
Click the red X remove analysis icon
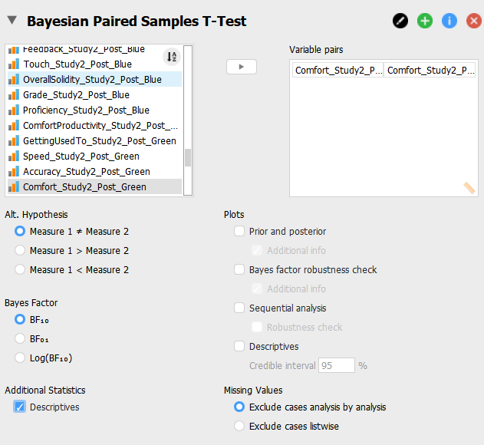click(474, 21)
